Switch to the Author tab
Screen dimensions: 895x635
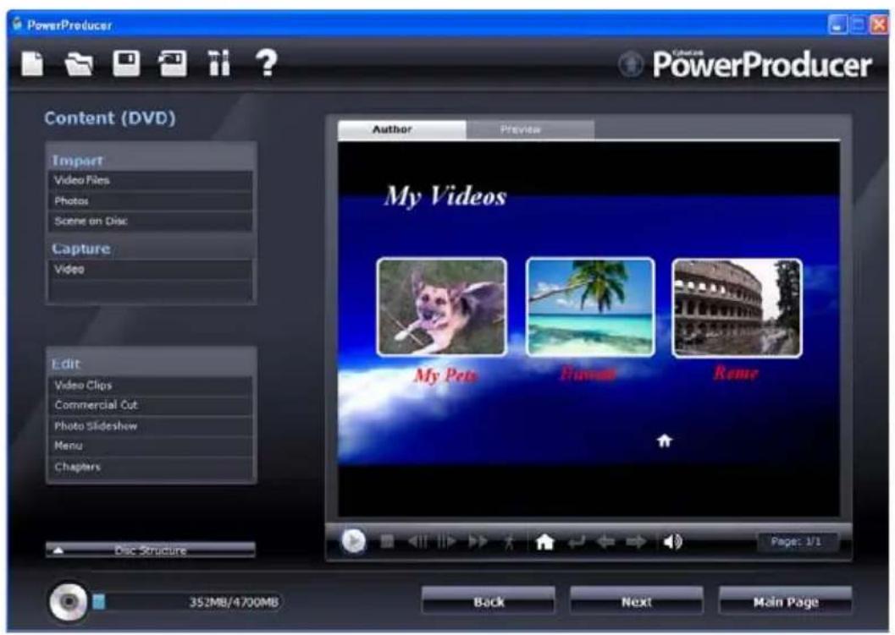402,129
